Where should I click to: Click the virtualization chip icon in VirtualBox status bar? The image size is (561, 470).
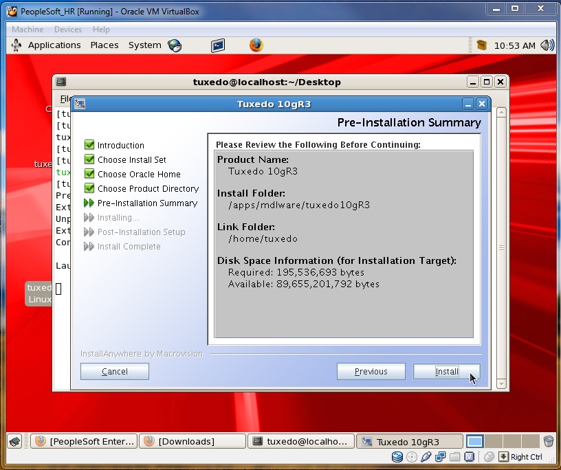coord(470,456)
